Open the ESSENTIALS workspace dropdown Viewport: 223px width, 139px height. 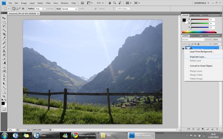pyautogui.click(x=201, y=3)
